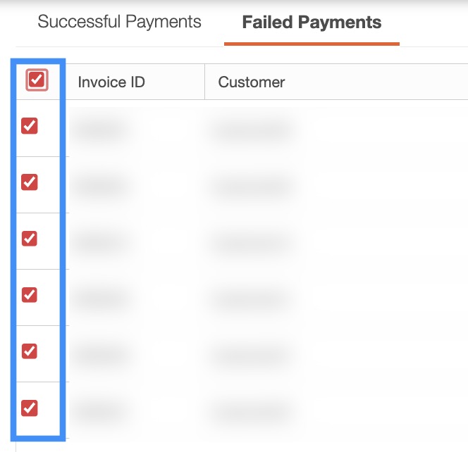The image size is (468, 452).
Task: Select the fourth row's Invoice ID cell
Action: (100, 299)
